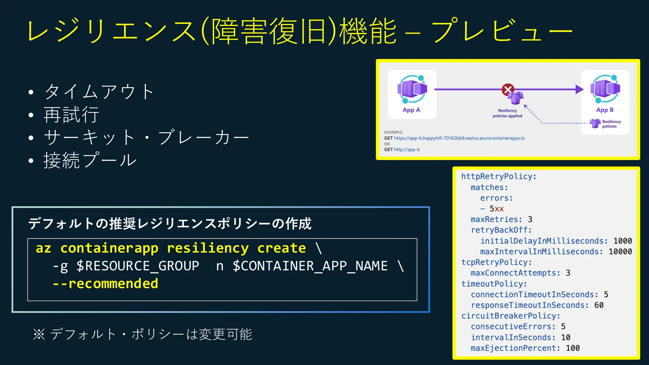
Task: Click the App A container icon
Action: pos(412,89)
